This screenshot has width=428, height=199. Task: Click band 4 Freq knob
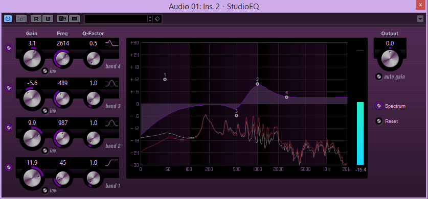(62, 58)
